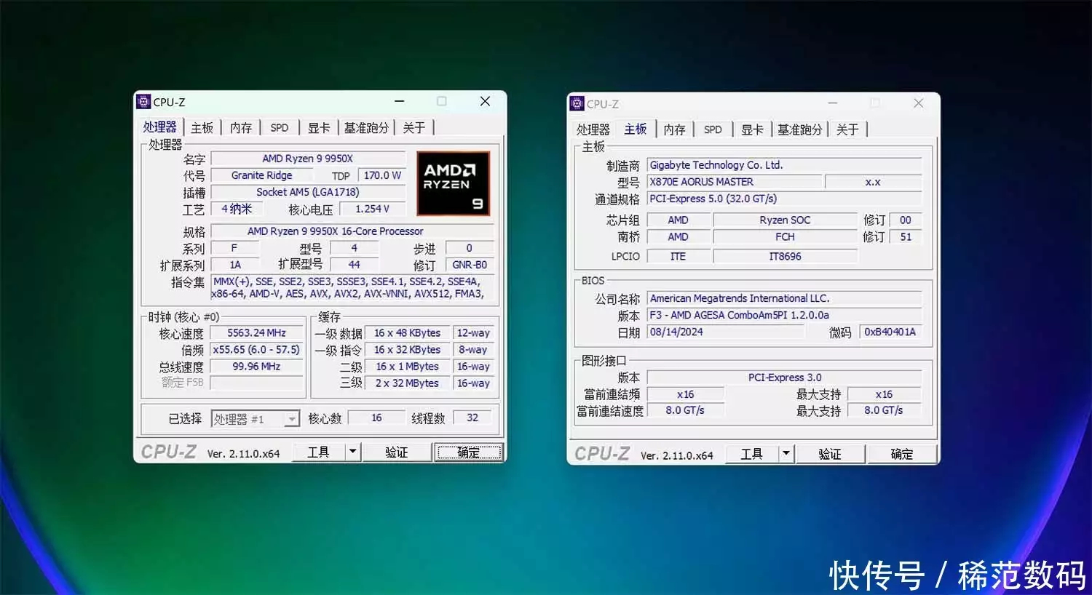Minimize the right CPU-Z window

[x=833, y=103]
